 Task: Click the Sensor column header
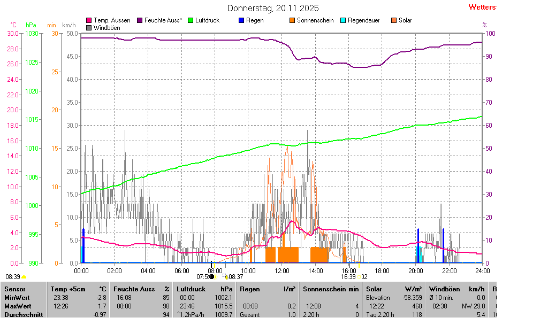pos(15,289)
